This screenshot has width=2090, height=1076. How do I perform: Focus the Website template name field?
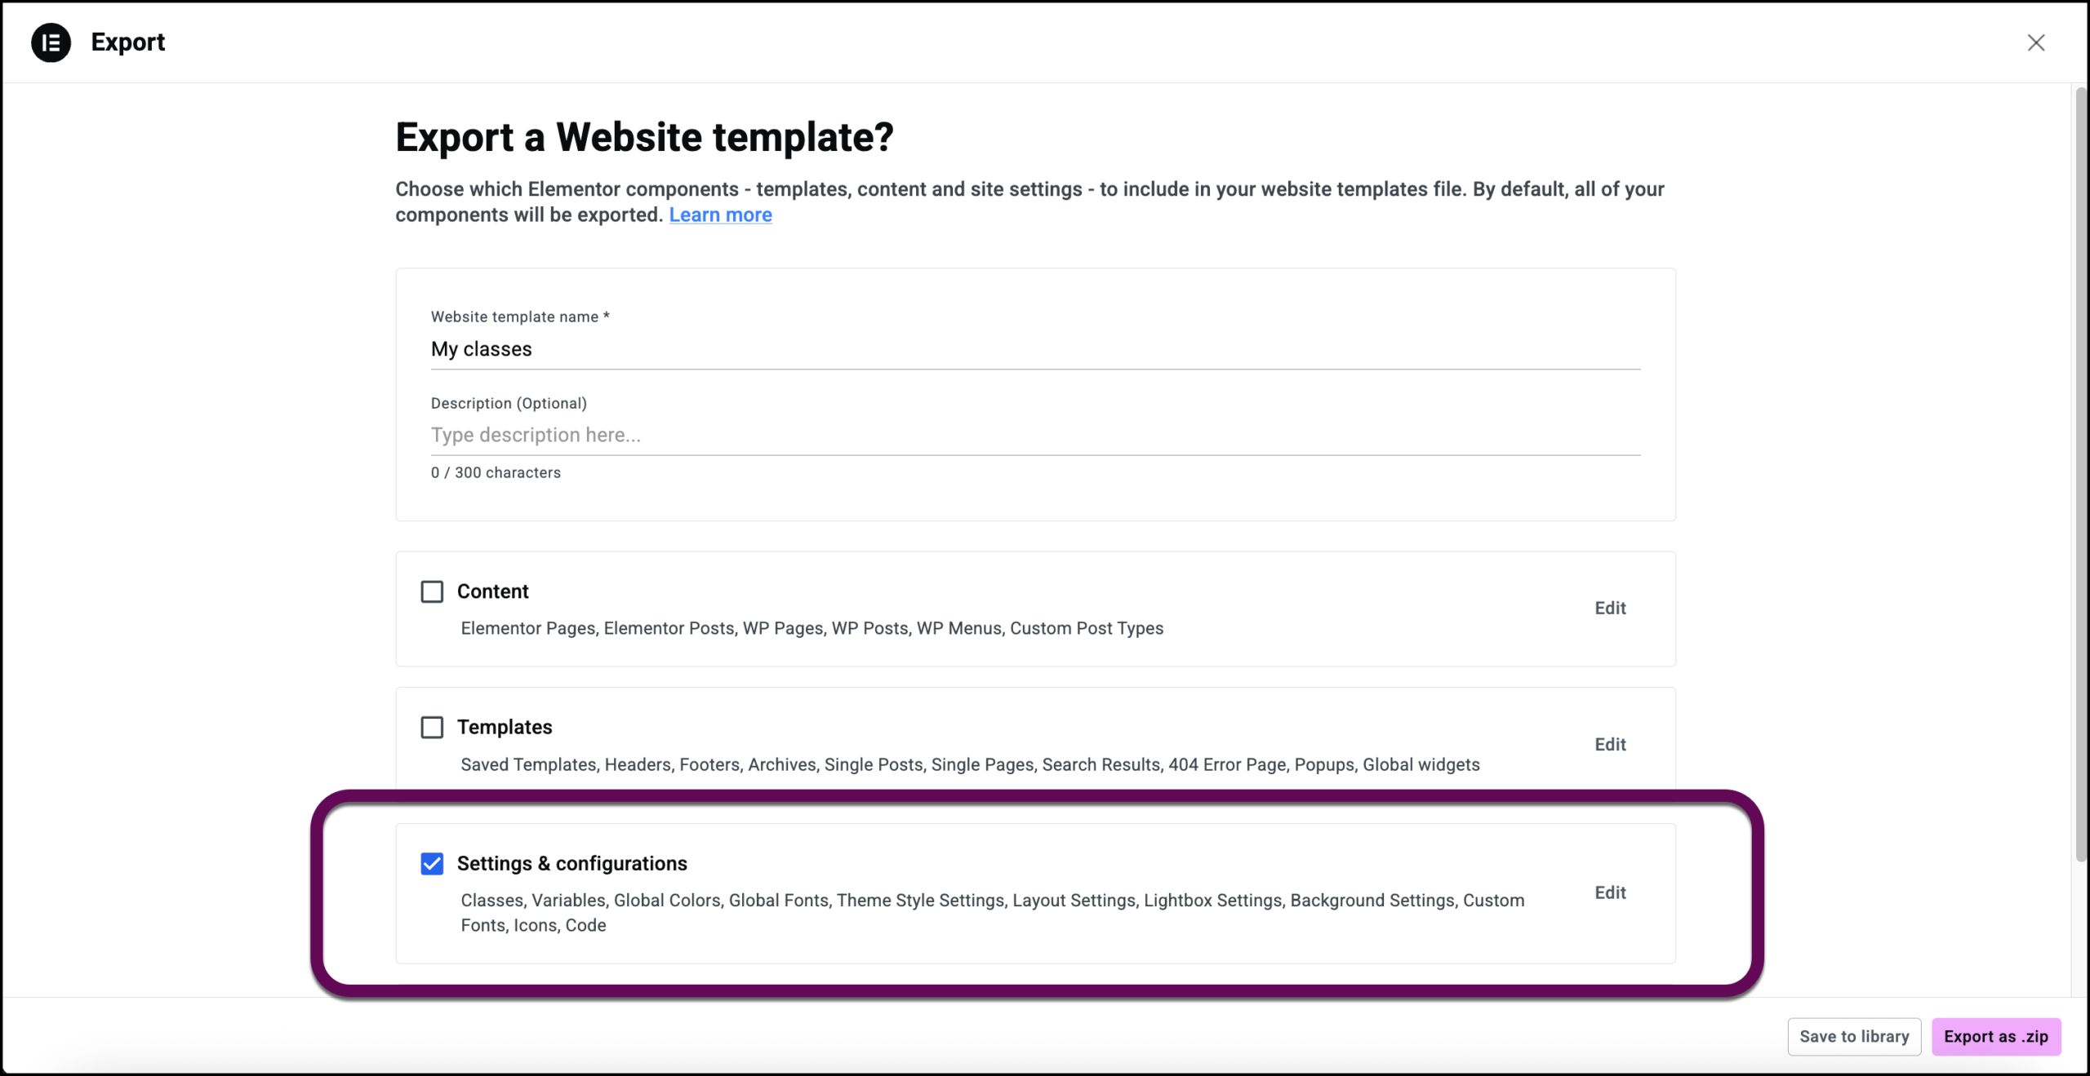(x=1034, y=349)
